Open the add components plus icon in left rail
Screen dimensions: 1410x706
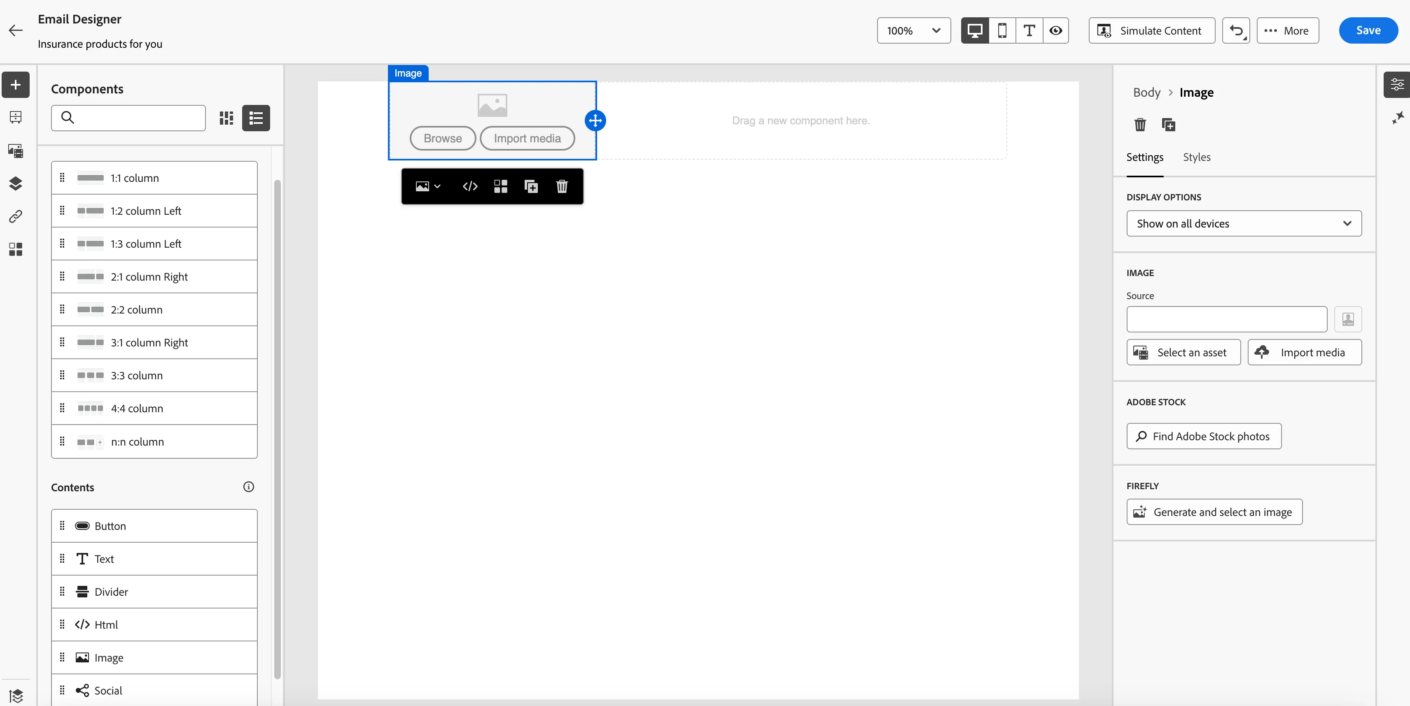pyautogui.click(x=16, y=85)
